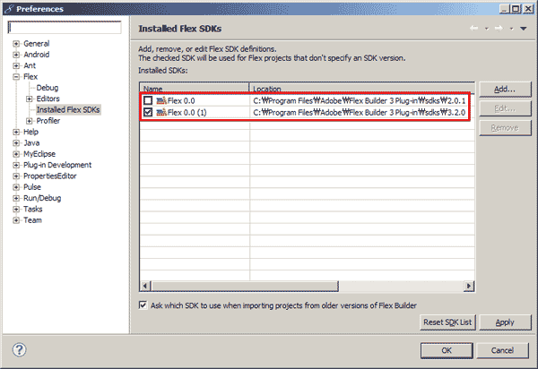538x369 pixels.
Task: Click the Edit... button
Action: pyautogui.click(x=505, y=108)
